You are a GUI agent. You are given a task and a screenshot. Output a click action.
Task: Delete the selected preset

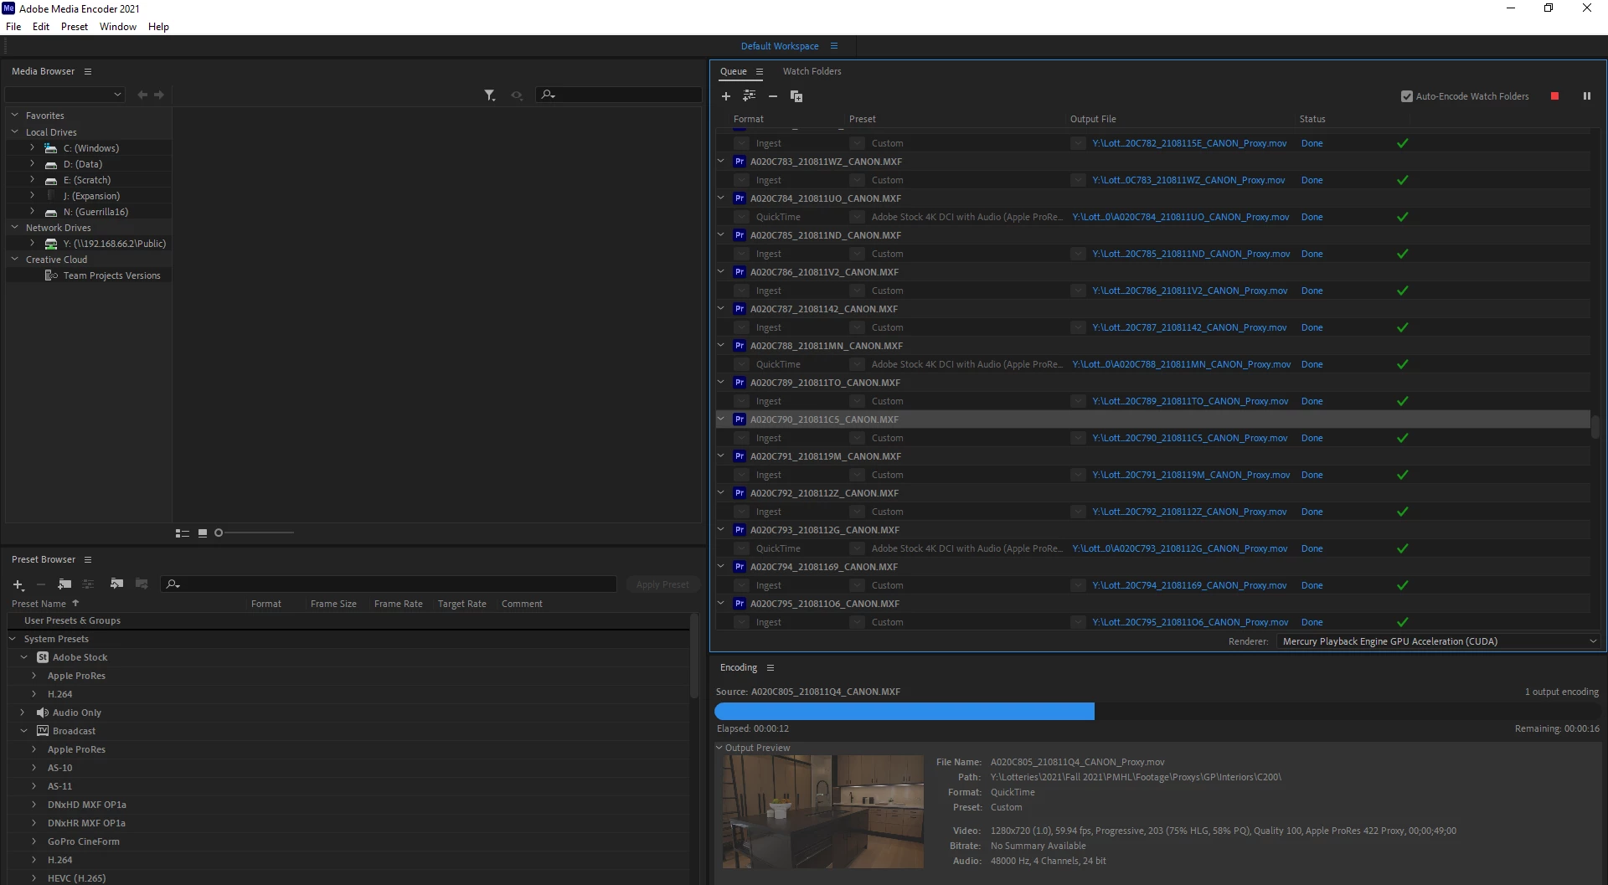(x=40, y=584)
